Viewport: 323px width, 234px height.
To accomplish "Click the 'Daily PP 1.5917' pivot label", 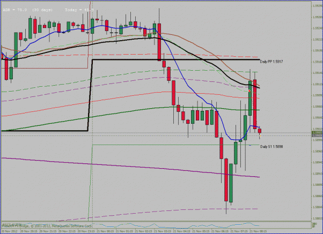I will (271, 62).
